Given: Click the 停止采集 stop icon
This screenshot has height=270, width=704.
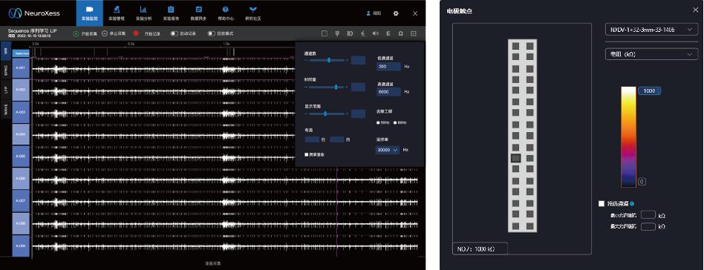Looking at the screenshot, I should 105,33.
